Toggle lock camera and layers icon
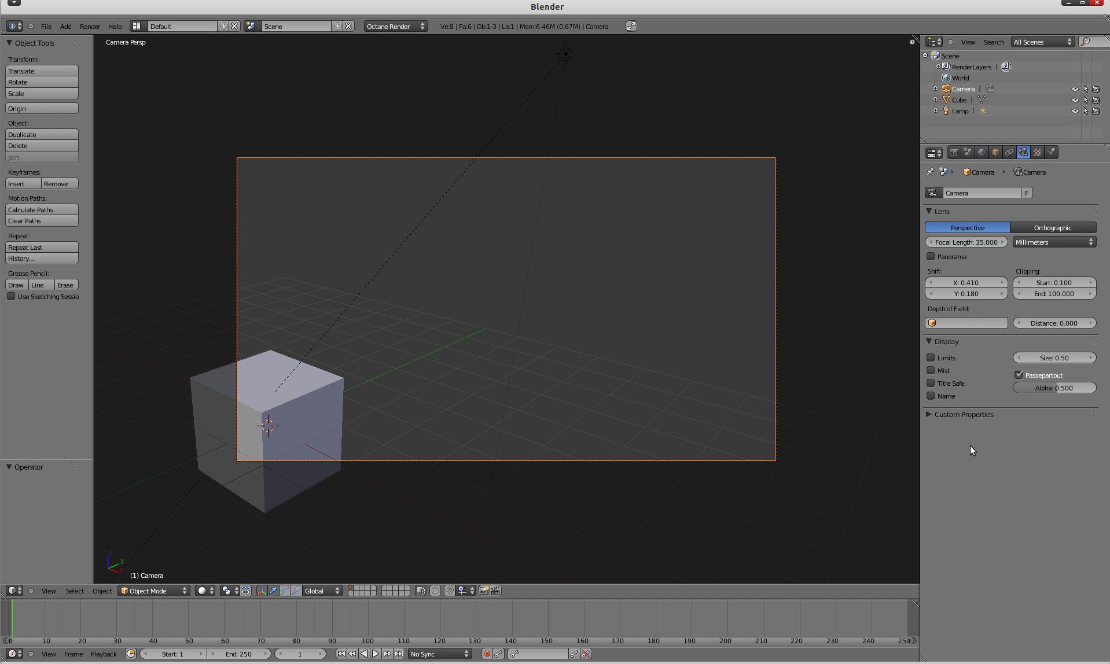Image resolution: width=1110 pixels, height=664 pixels. point(421,591)
